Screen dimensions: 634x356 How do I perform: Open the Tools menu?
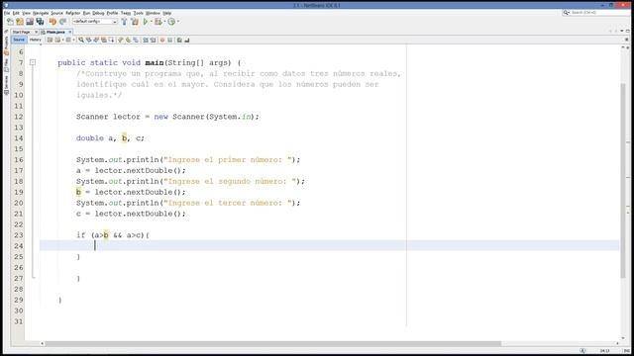tap(139, 13)
